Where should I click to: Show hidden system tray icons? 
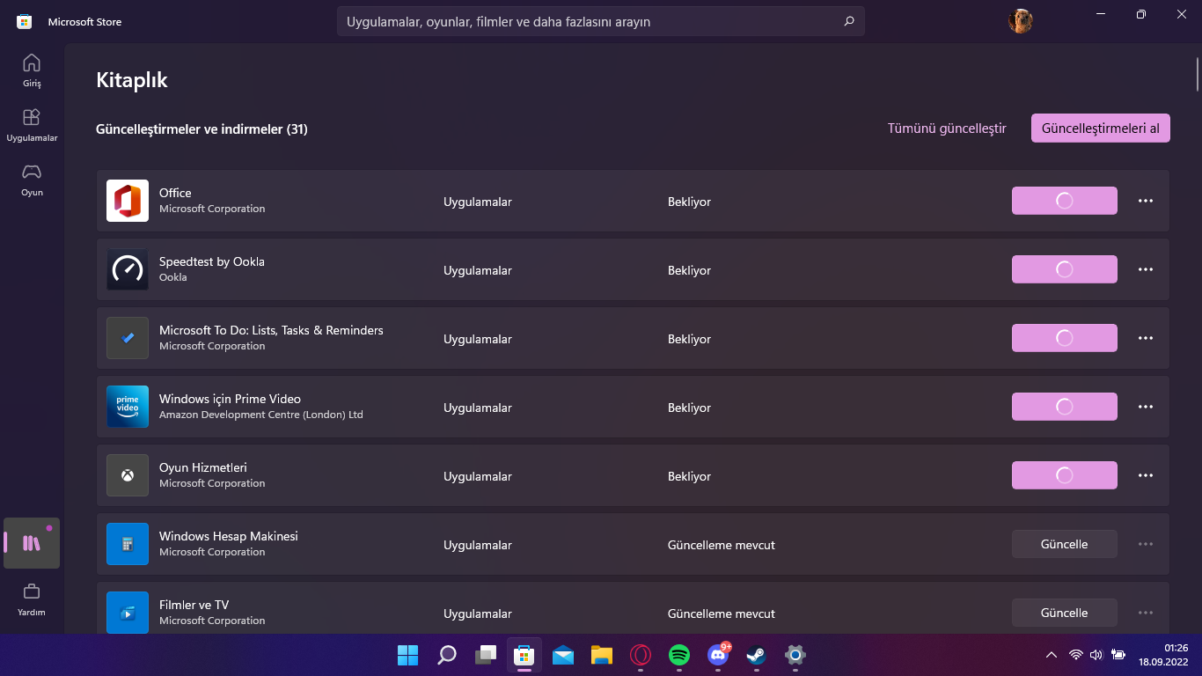pyautogui.click(x=1051, y=655)
